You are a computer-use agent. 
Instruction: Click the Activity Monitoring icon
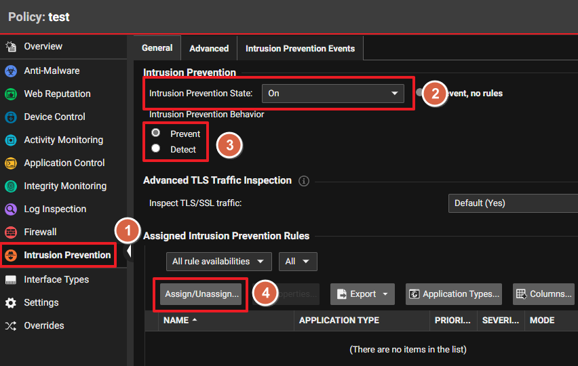point(11,140)
